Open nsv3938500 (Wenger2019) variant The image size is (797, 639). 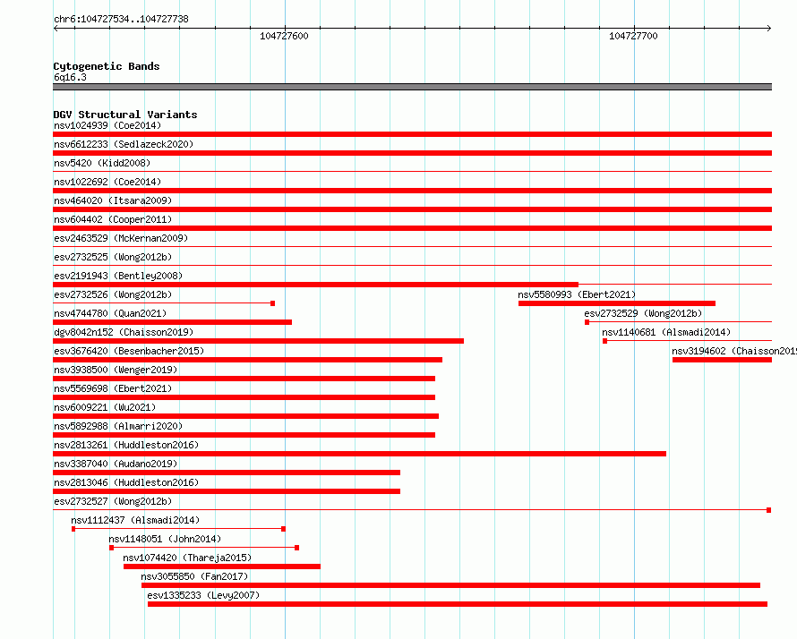(x=116, y=370)
